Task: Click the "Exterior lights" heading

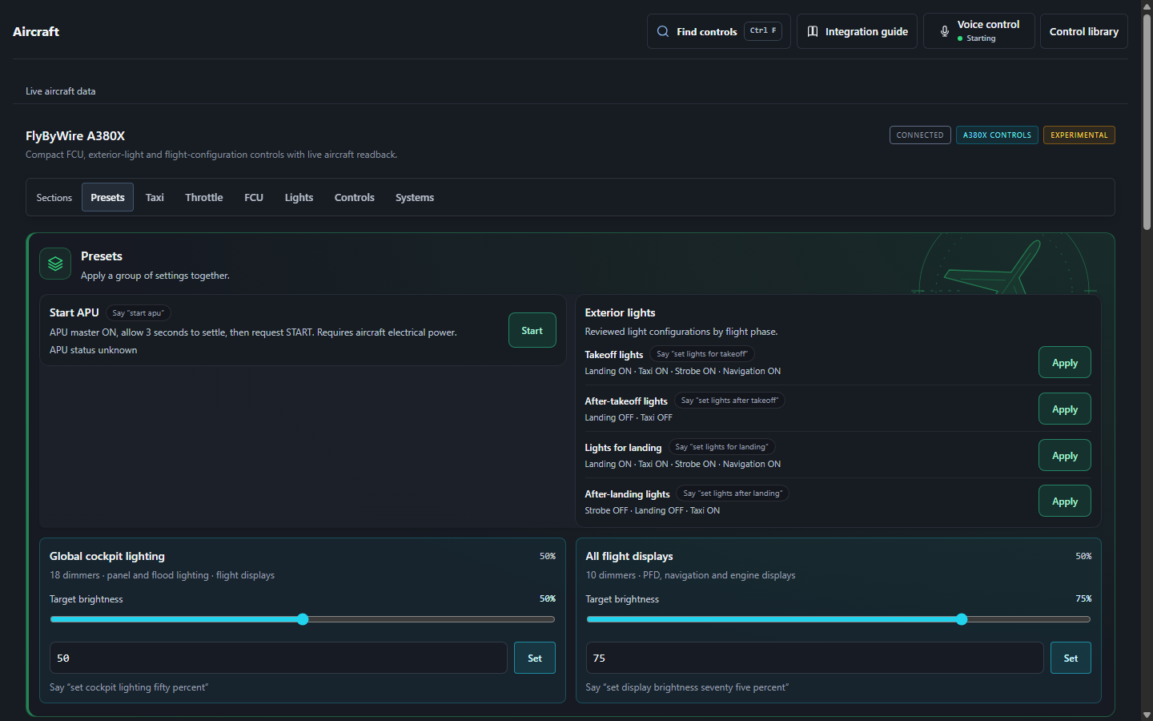Action: [x=620, y=312]
